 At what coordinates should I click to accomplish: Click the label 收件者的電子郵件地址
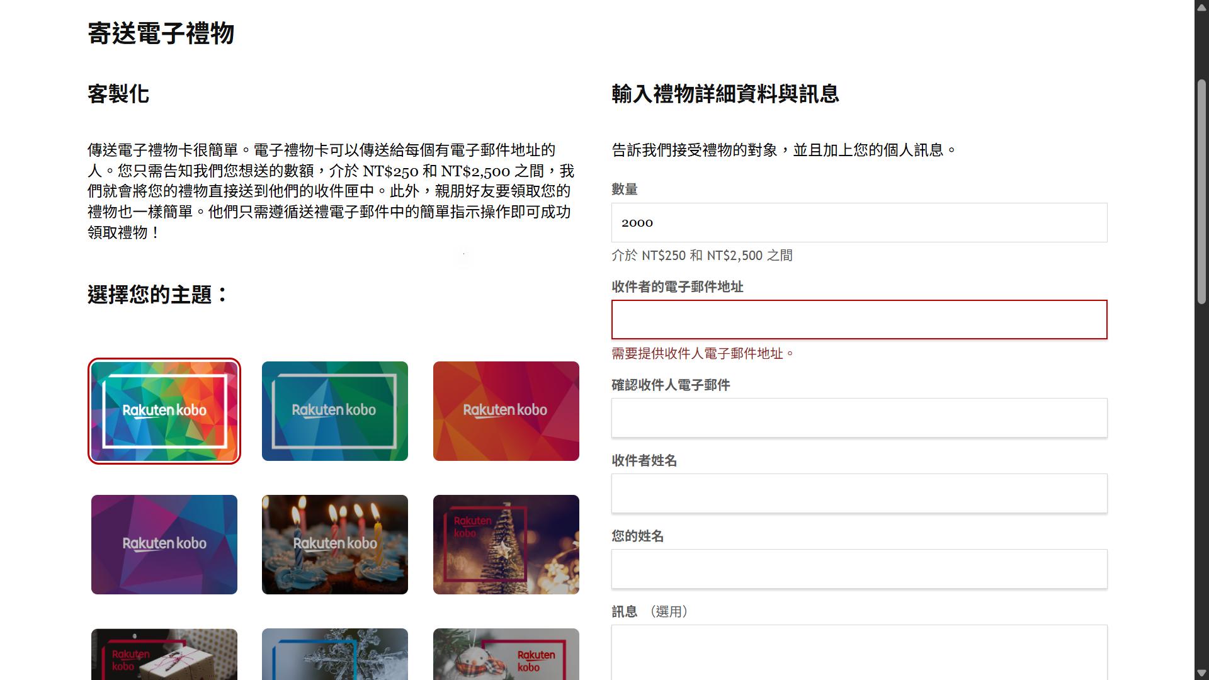click(678, 287)
